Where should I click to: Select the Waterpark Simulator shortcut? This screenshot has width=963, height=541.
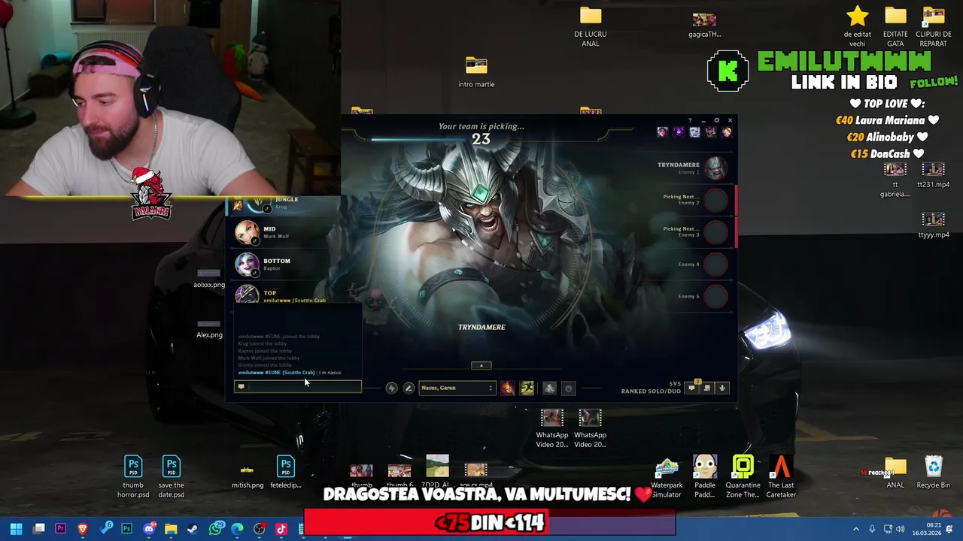point(667,476)
